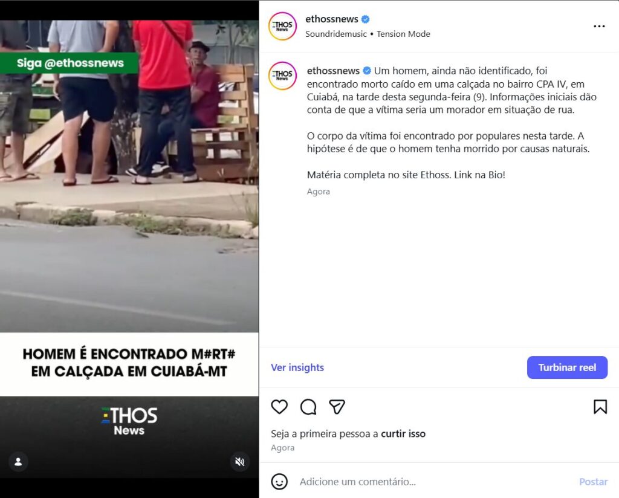The width and height of the screenshot is (619, 498).
Task: Click the Agora timestamp under the likes
Action: click(283, 448)
